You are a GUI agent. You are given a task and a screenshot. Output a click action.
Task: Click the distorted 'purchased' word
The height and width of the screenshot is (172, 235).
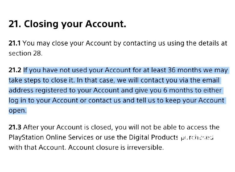197,138
